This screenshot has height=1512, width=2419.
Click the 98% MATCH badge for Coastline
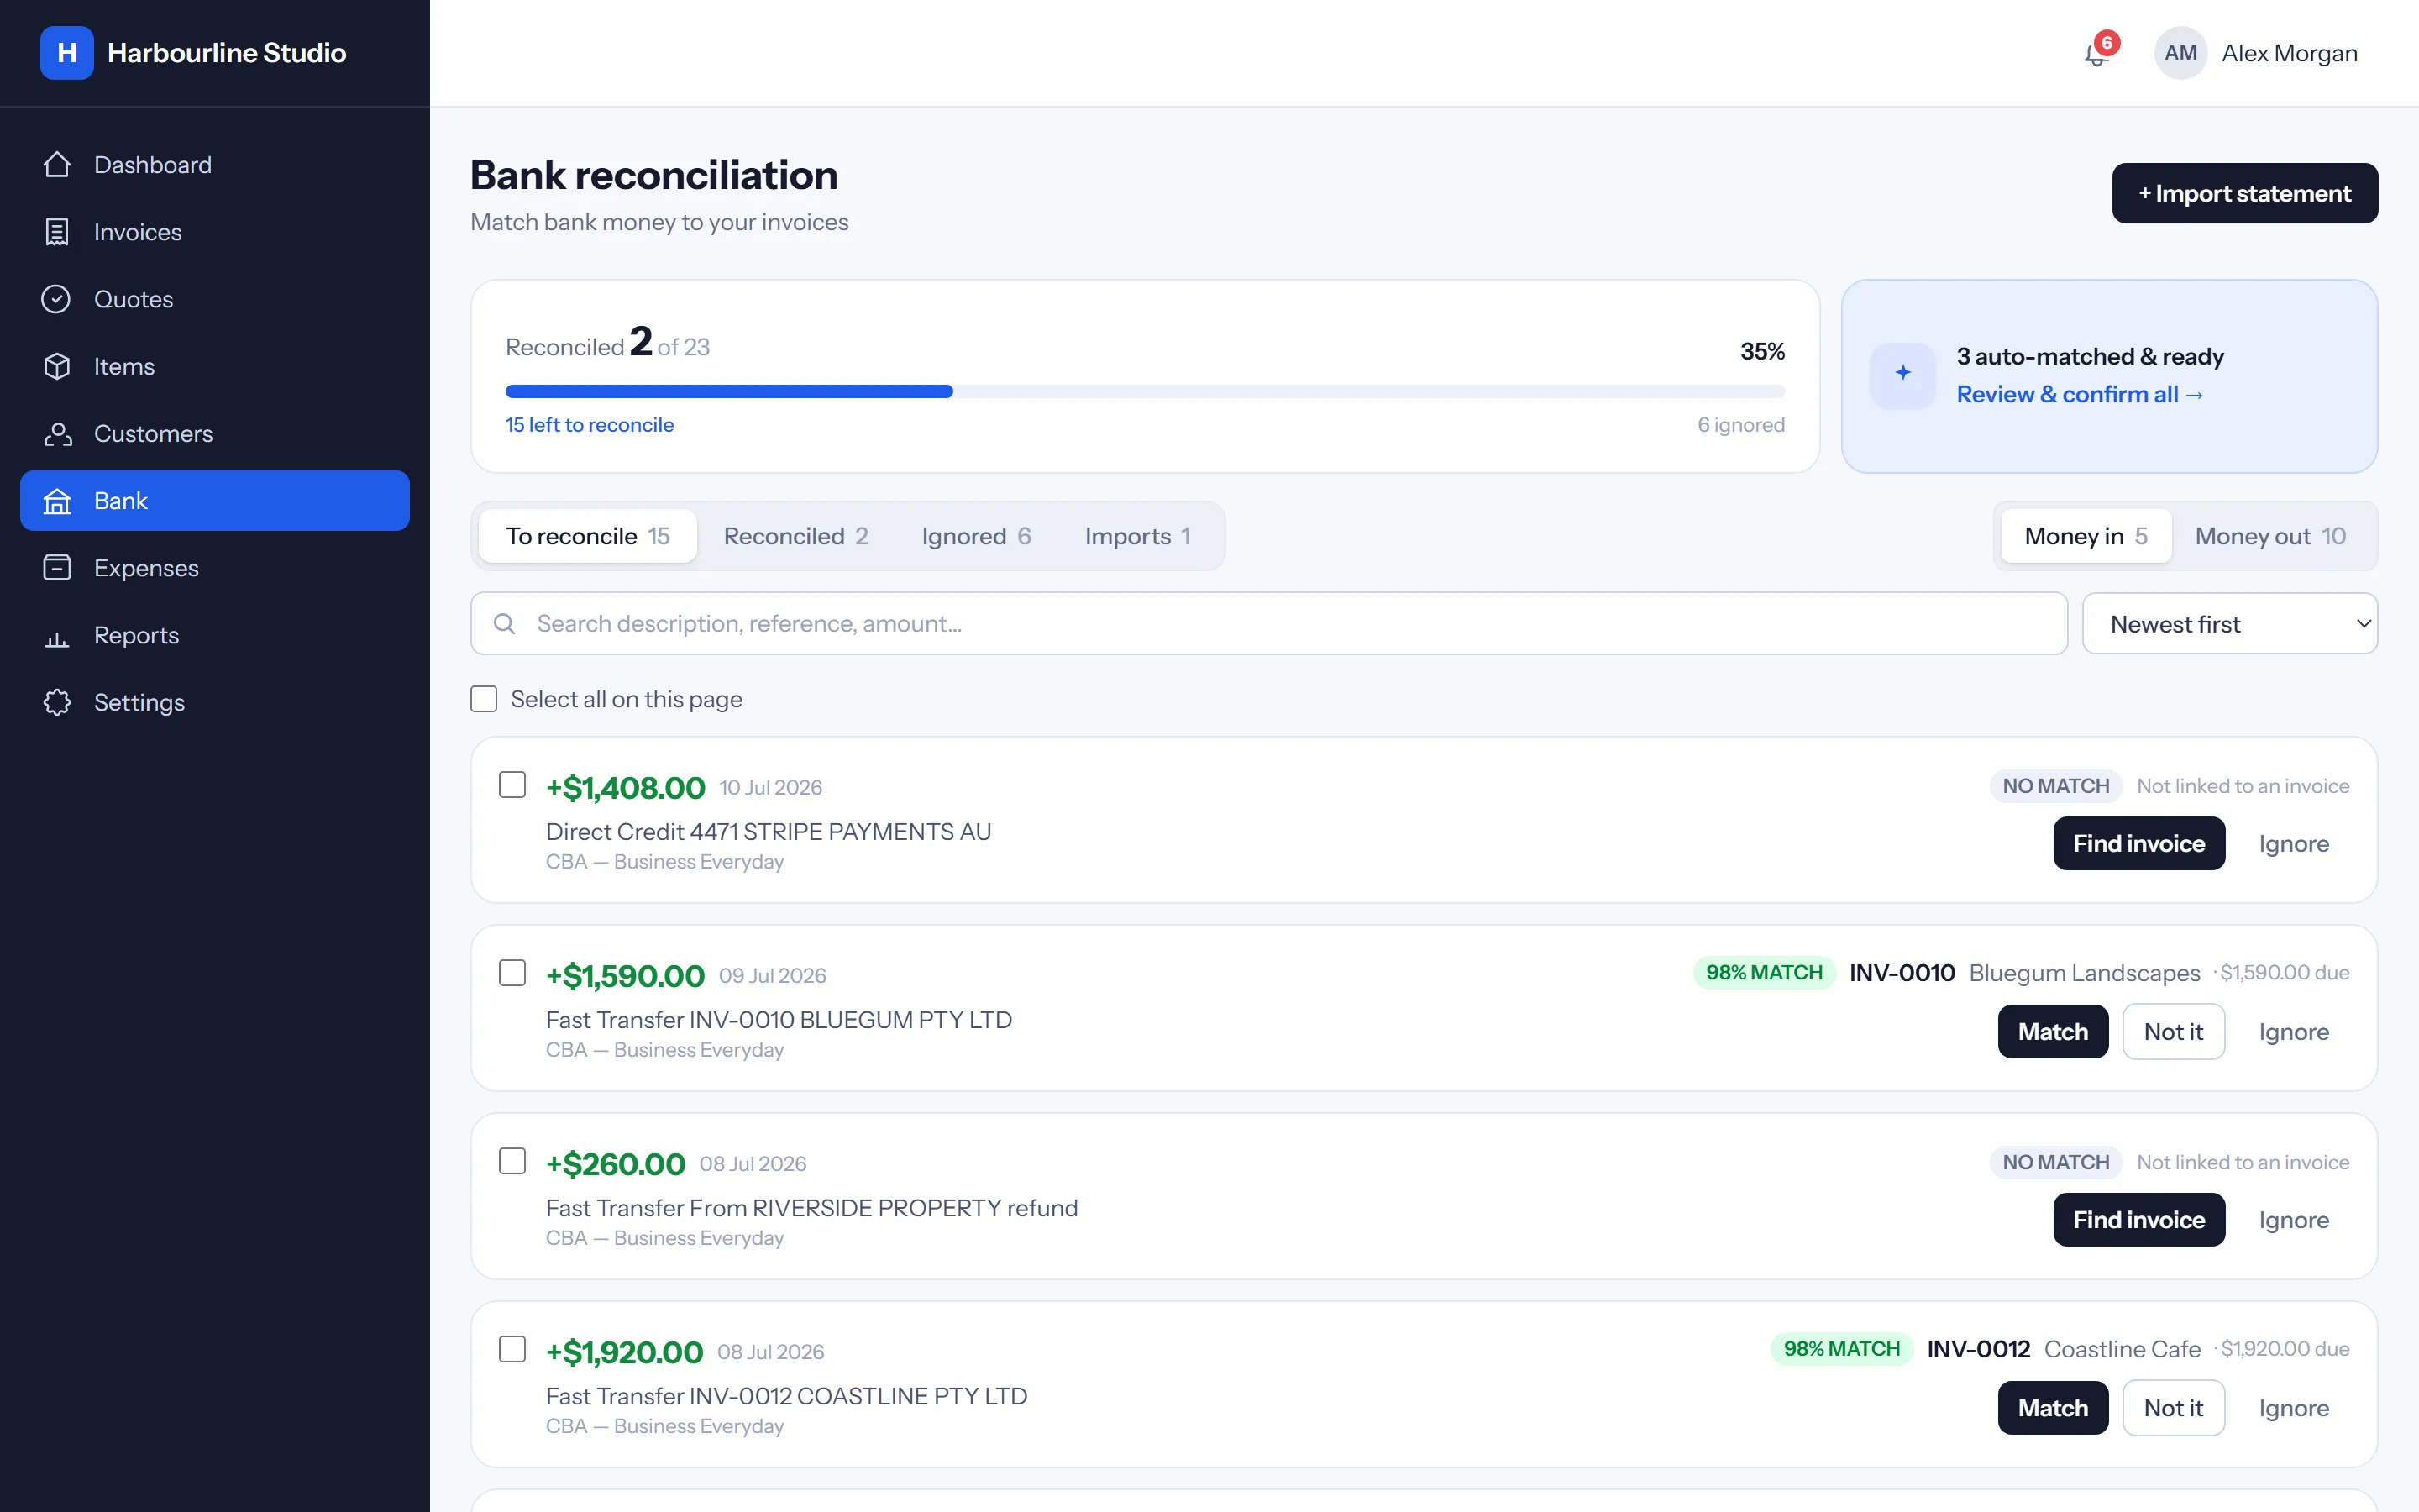tap(1841, 1348)
